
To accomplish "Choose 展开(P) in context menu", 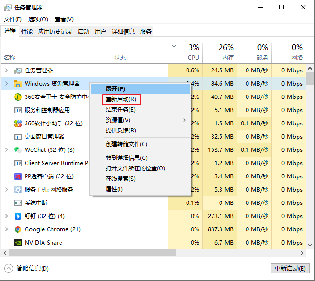I will pyautogui.click(x=140, y=89).
